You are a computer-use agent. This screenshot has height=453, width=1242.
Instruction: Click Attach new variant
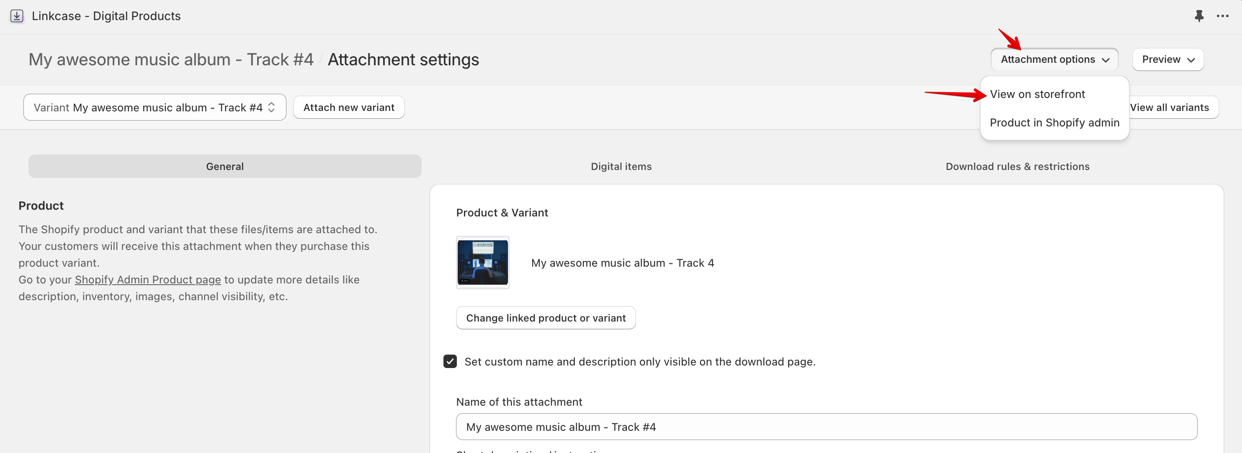click(x=348, y=107)
